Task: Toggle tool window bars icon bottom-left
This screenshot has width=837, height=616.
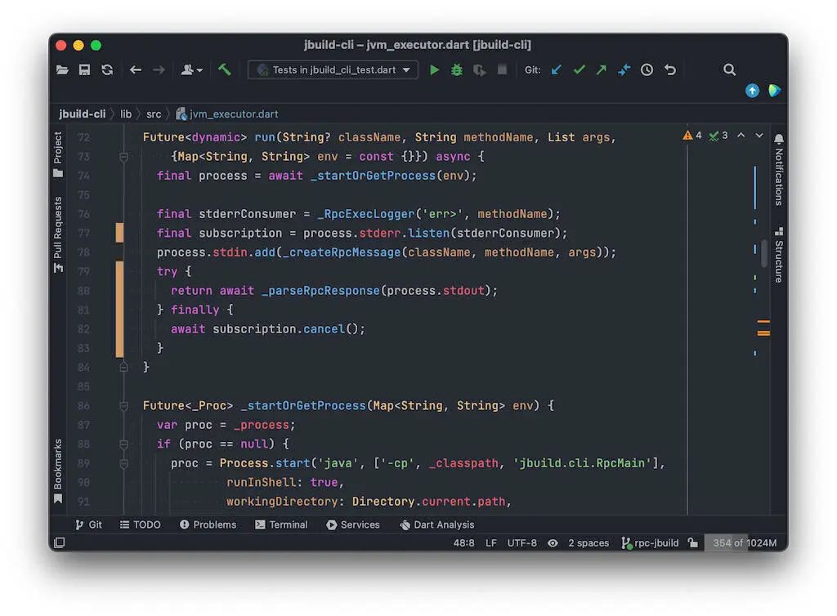Action: pos(59,543)
